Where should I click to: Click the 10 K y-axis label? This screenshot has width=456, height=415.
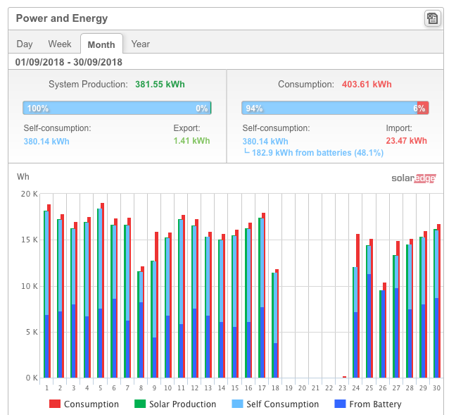click(x=29, y=286)
